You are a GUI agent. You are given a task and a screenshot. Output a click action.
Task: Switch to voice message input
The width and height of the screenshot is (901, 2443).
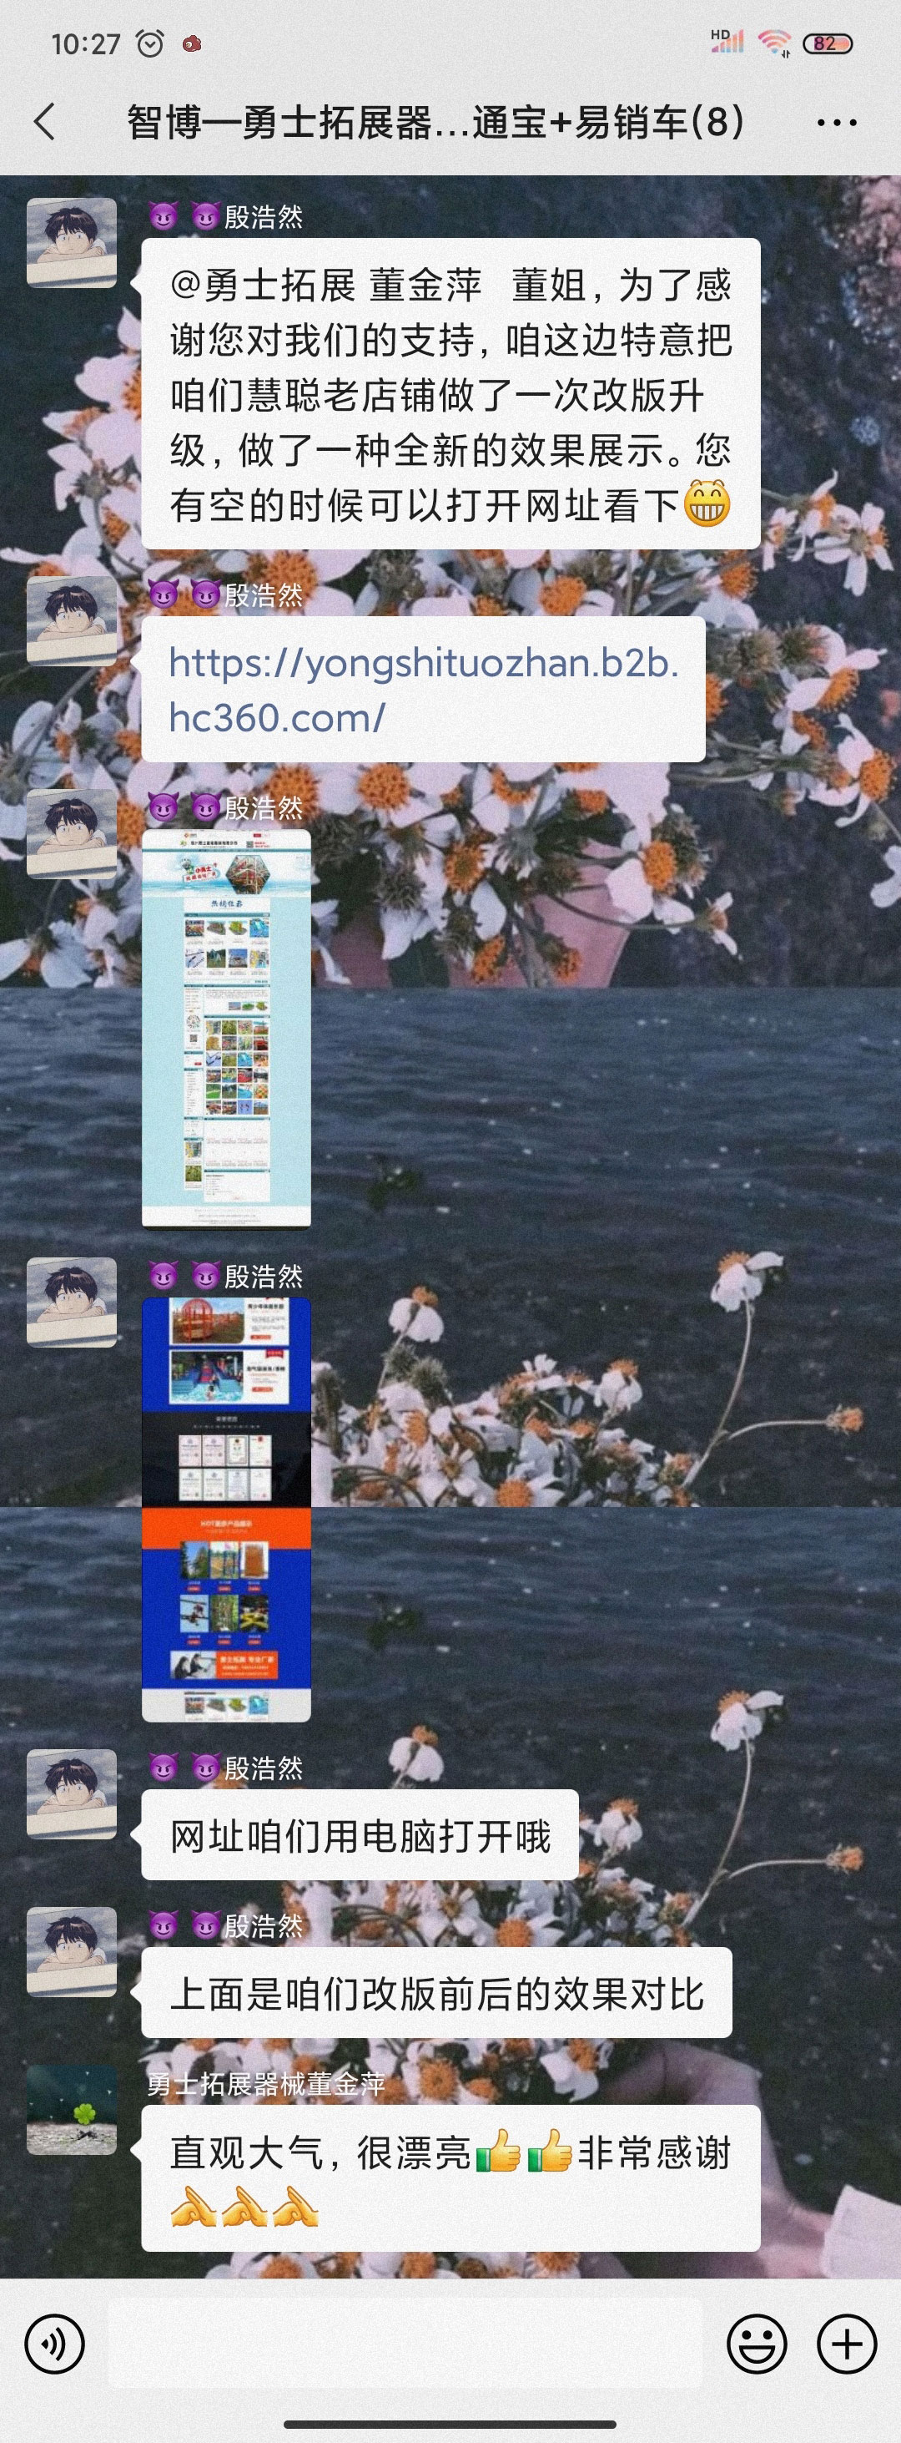click(x=55, y=2344)
